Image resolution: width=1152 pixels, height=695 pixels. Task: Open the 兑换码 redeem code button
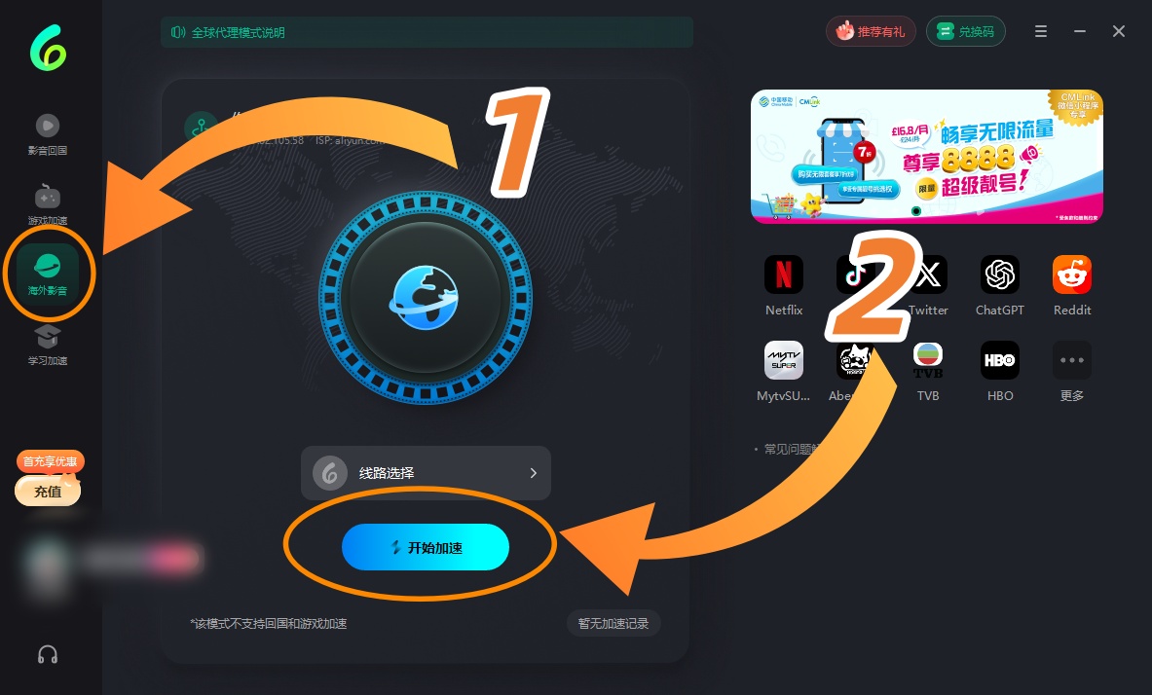(x=965, y=31)
